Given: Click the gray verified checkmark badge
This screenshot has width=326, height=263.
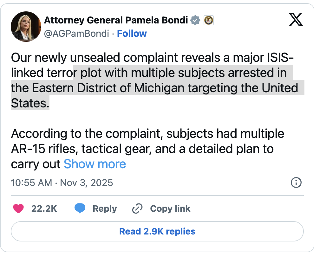Looking at the screenshot, I should (x=196, y=21).
